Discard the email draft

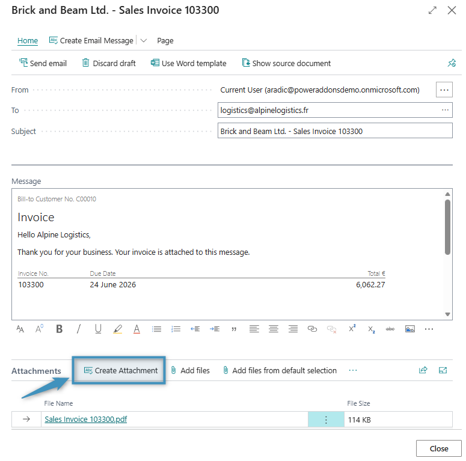click(109, 63)
